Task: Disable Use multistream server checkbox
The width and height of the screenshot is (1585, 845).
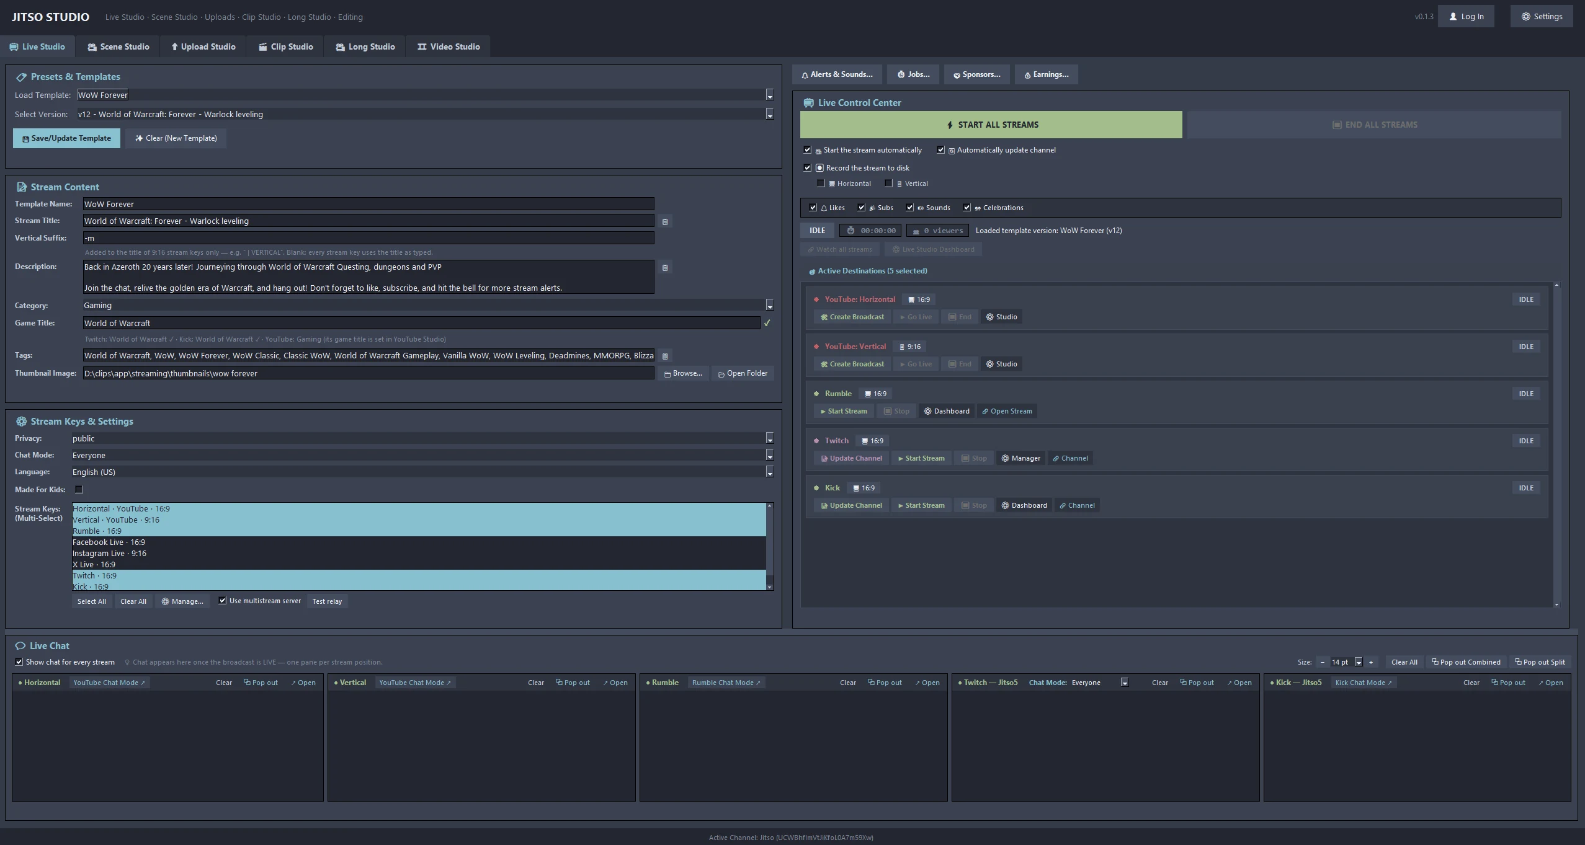Action: pos(222,601)
